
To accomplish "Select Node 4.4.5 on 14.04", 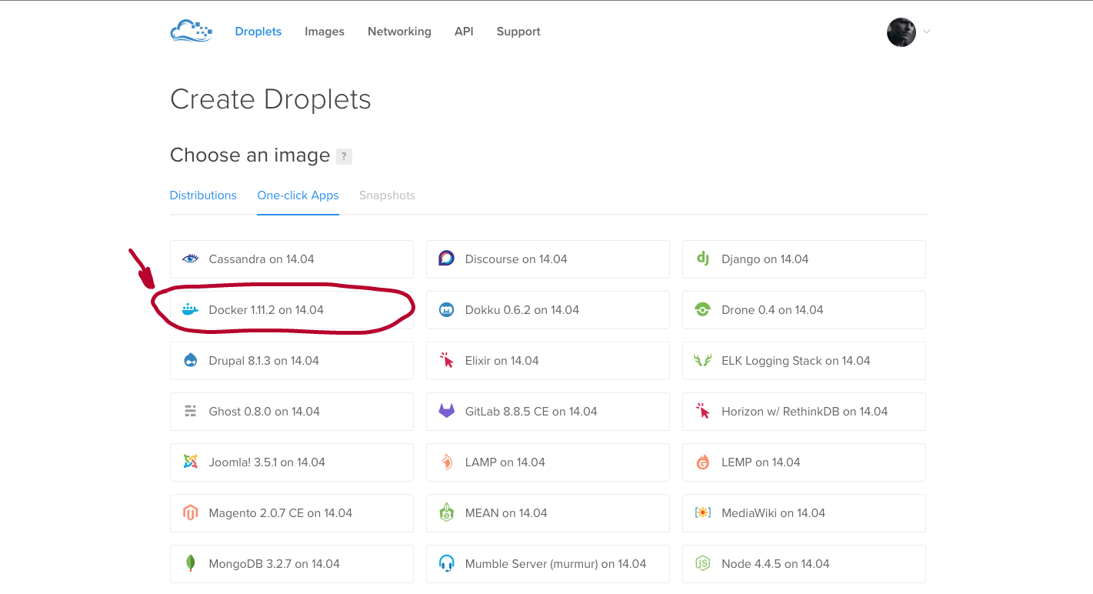I will pos(804,564).
